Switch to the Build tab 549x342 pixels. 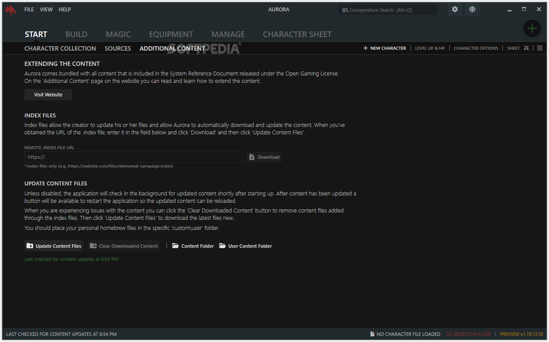pos(76,34)
